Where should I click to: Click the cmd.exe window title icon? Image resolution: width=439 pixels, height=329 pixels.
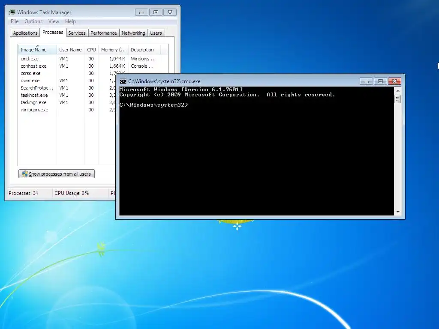click(x=123, y=81)
